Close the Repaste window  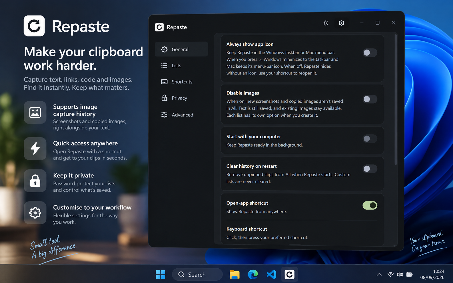[x=394, y=23]
